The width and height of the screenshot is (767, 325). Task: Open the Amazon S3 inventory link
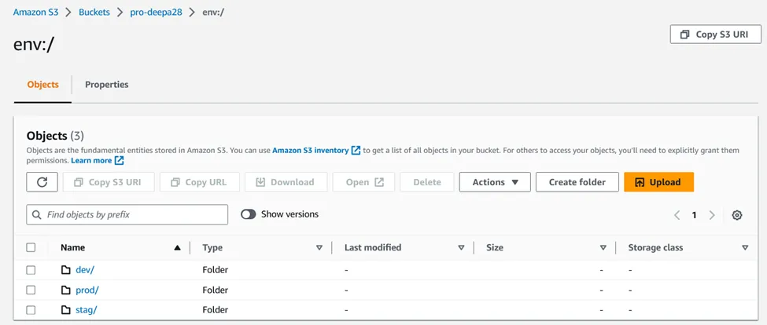311,150
